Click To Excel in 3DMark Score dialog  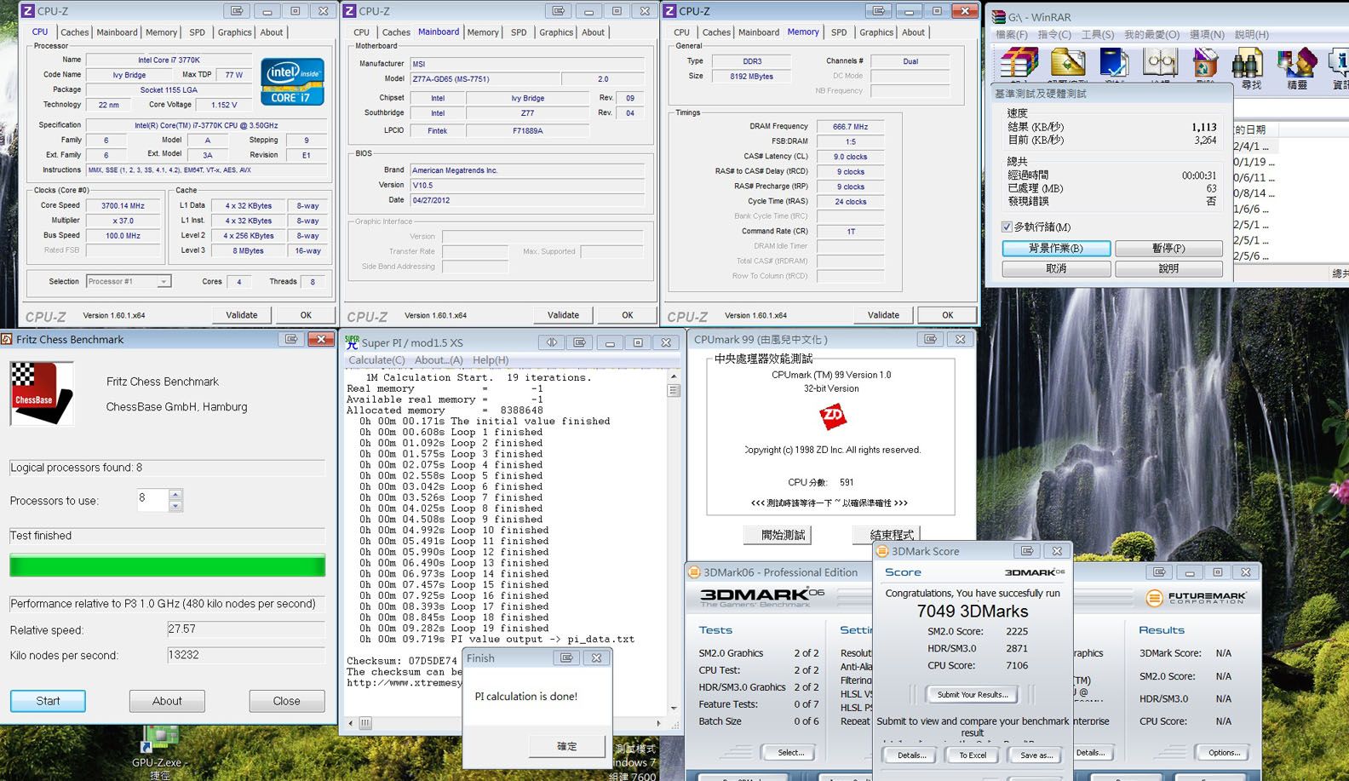point(973,755)
